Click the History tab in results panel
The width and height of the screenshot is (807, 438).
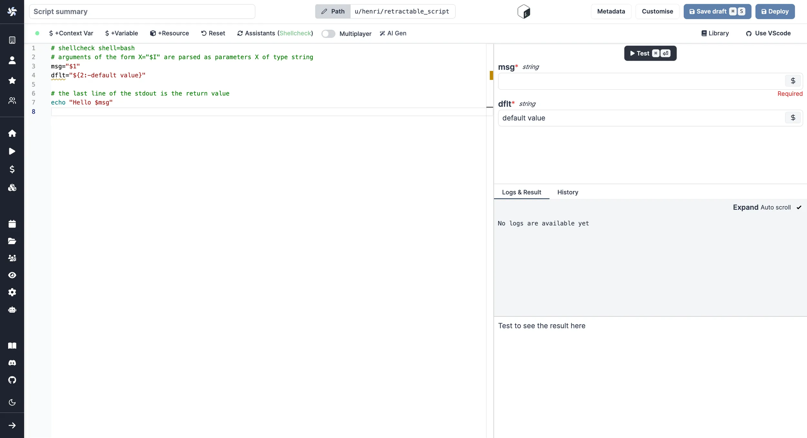tap(567, 192)
